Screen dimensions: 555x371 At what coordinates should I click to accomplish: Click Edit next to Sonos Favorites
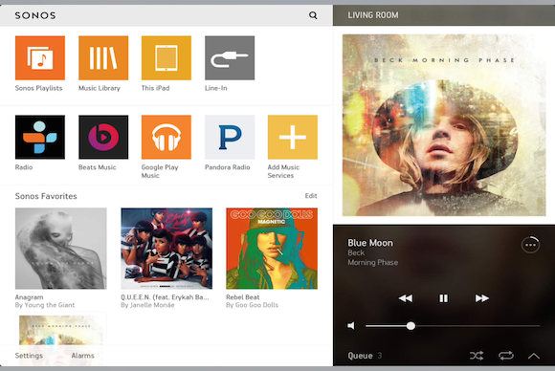pos(311,196)
